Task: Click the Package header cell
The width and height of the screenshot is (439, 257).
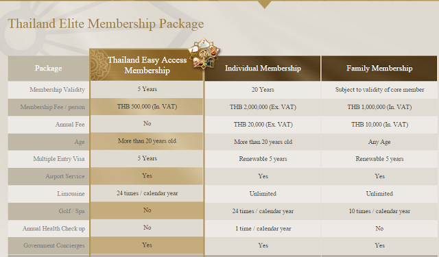Action: [x=49, y=69]
